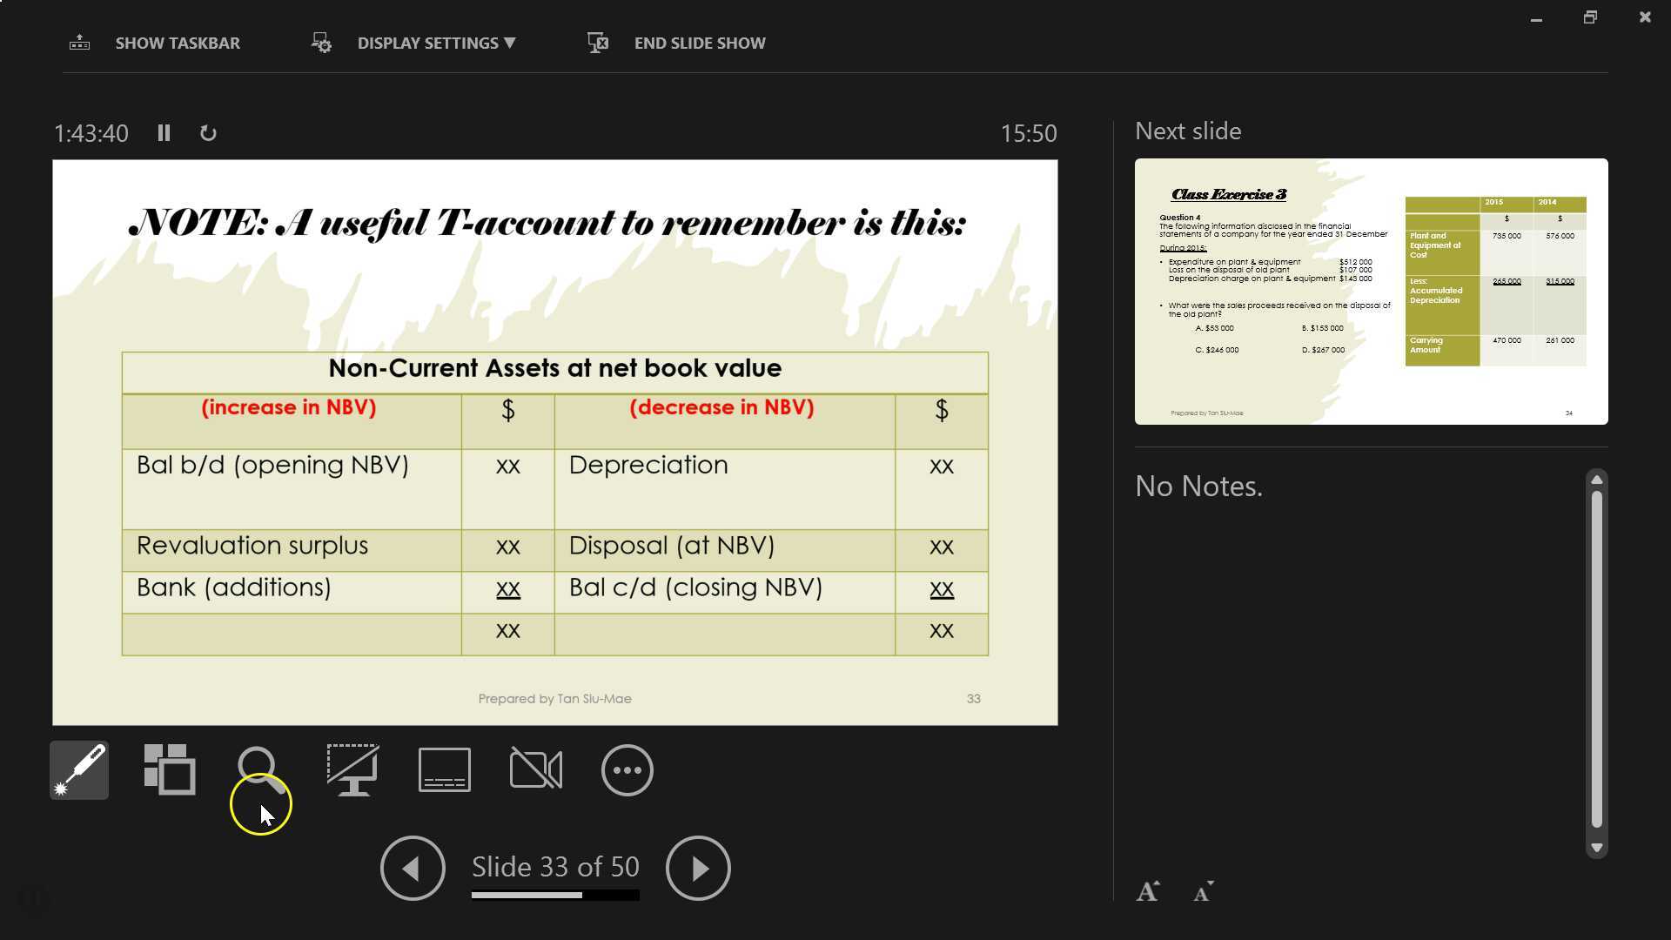This screenshot has height=940, width=1671.
Task: Click the next slide preview thumbnail
Action: pyautogui.click(x=1371, y=292)
